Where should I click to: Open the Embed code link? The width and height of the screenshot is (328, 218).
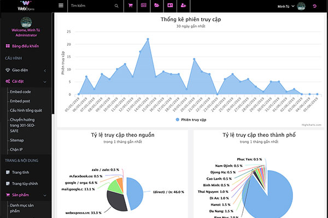pos(20,92)
